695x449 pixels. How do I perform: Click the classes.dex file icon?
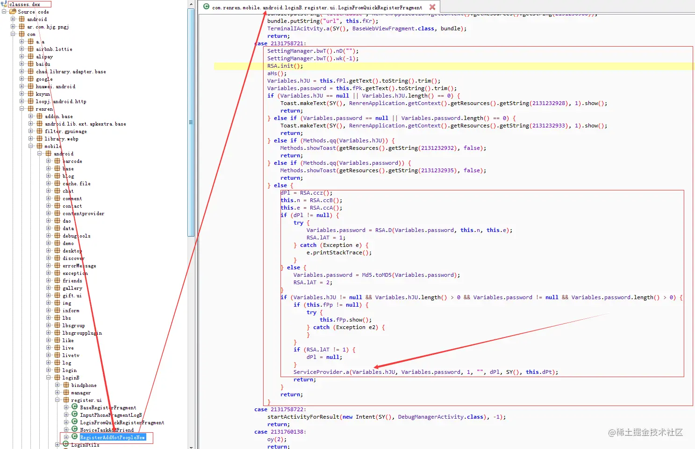click(x=4, y=4)
